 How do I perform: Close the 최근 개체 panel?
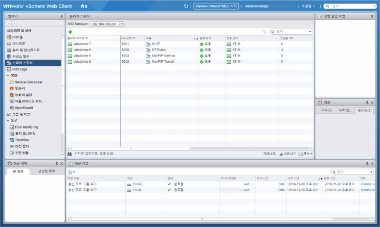[61, 164]
